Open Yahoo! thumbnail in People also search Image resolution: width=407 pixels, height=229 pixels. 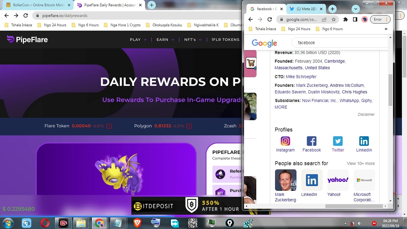338,180
